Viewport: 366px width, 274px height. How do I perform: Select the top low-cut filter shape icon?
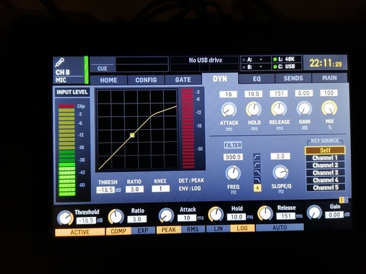[257, 157]
